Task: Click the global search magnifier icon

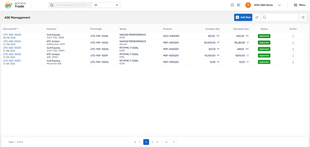Action: tap(52, 5)
